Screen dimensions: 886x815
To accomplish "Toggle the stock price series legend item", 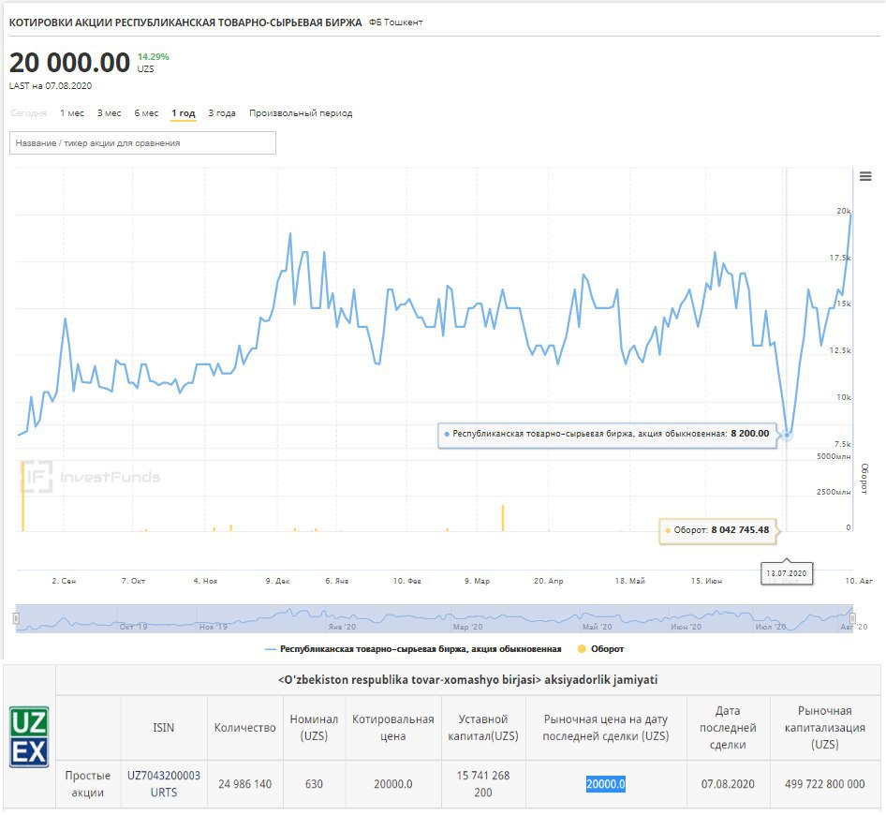I will 413,649.
